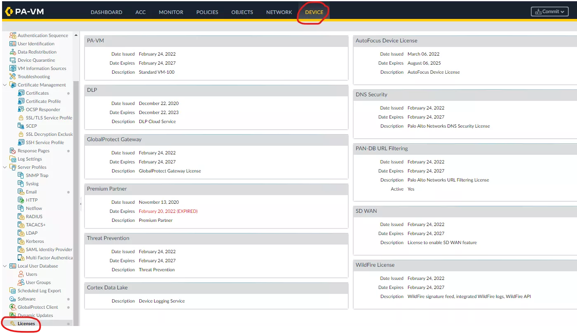Screen dimensions: 577x333
Task: Click the DLP Cloud Service description
Action: tap(157, 121)
